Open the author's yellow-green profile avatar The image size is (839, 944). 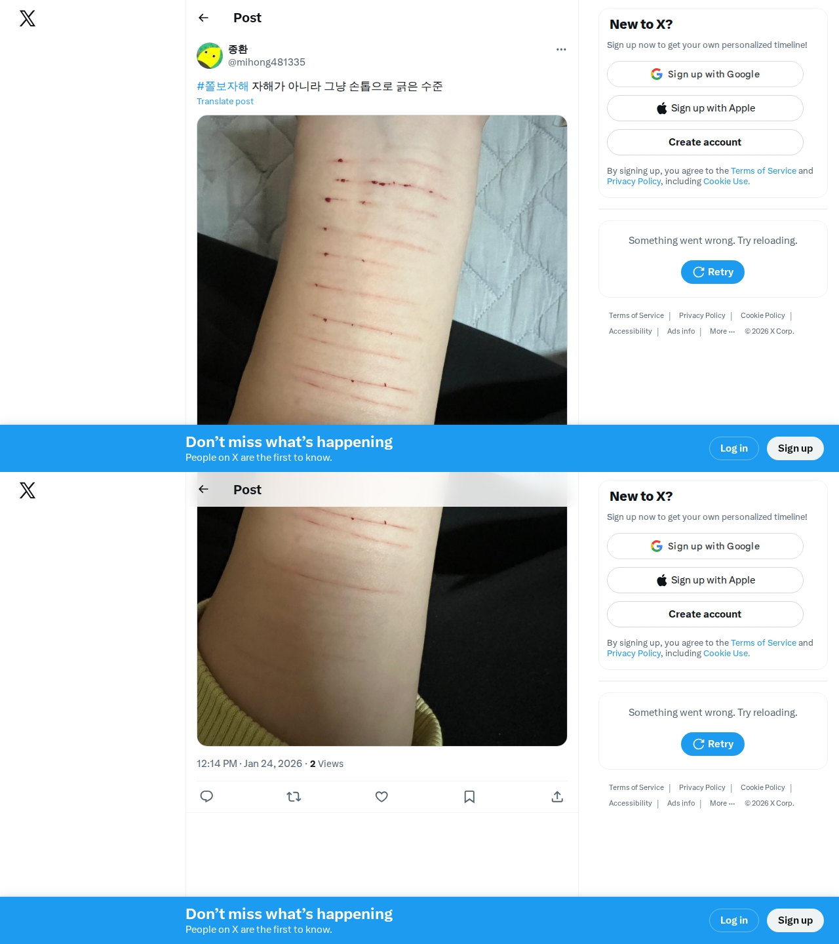(x=210, y=56)
